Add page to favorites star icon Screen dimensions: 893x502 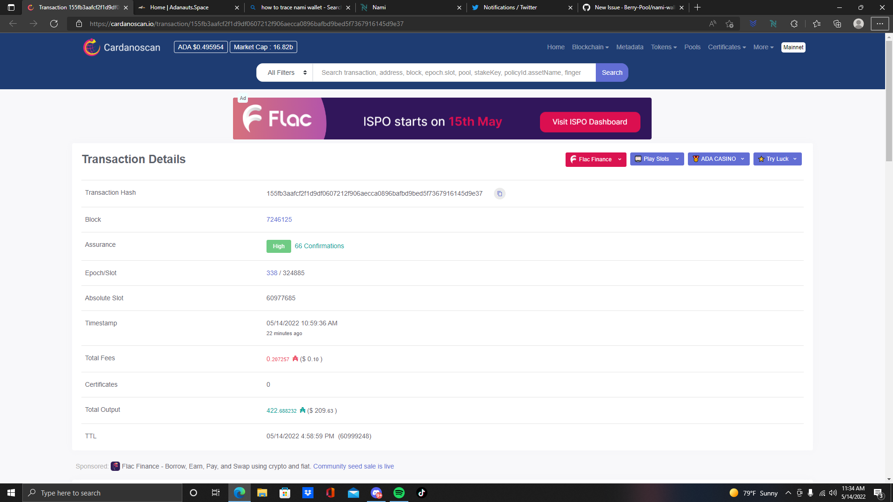pos(729,24)
